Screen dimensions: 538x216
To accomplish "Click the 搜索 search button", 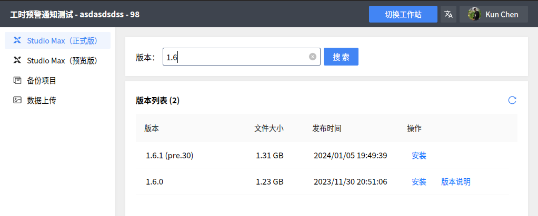I will (341, 57).
